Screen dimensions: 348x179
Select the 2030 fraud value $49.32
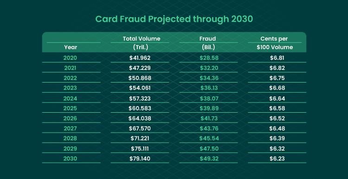coord(209,159)
